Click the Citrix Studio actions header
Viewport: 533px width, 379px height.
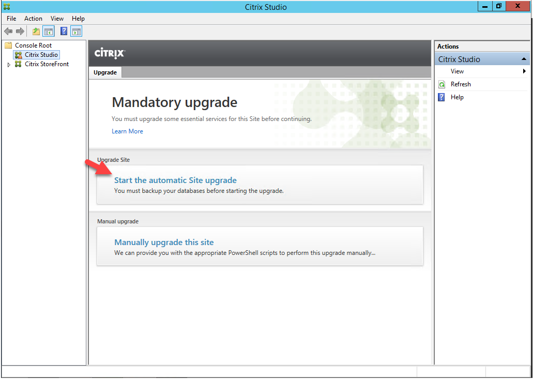(x=482, y=59)
